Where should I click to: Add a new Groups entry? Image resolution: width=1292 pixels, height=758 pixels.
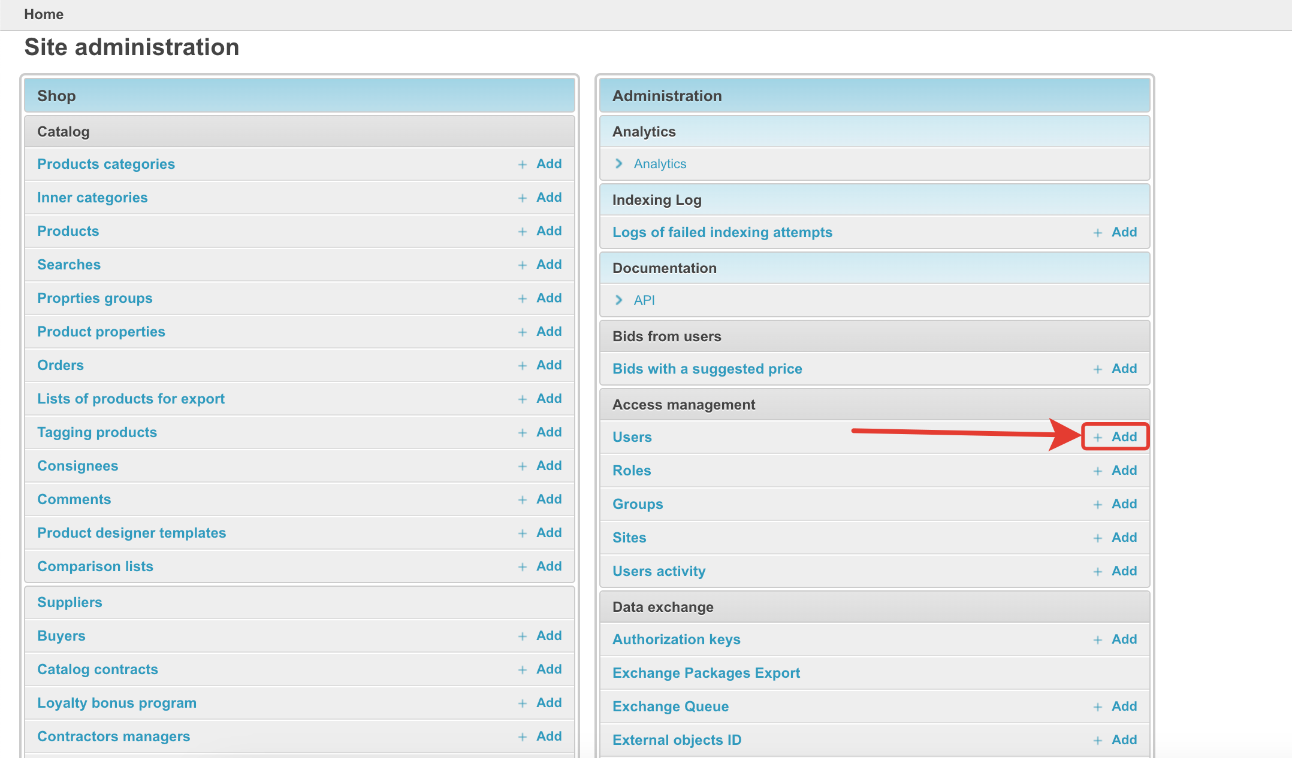click(1115, 504)
